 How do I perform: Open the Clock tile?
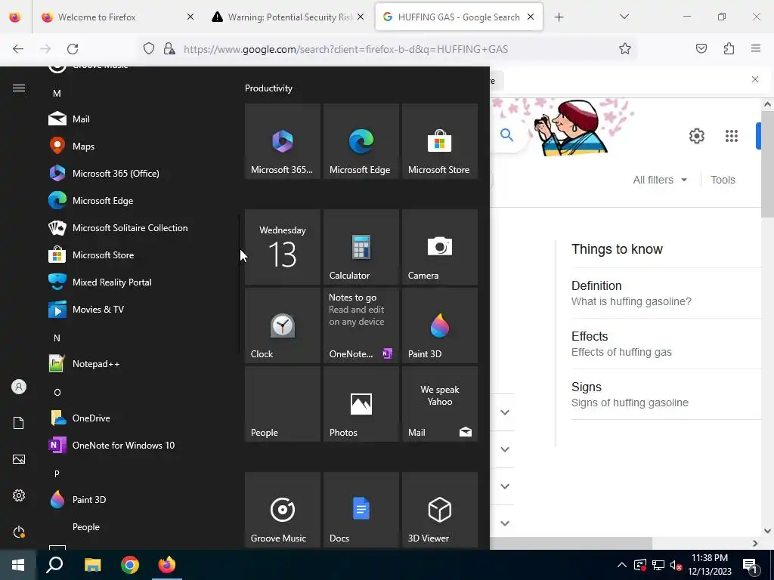pyautogui.click(x=283, y=325)
